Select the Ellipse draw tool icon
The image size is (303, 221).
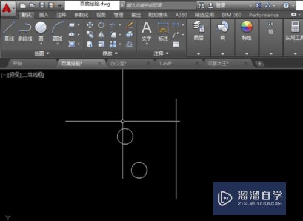[72, 35]
